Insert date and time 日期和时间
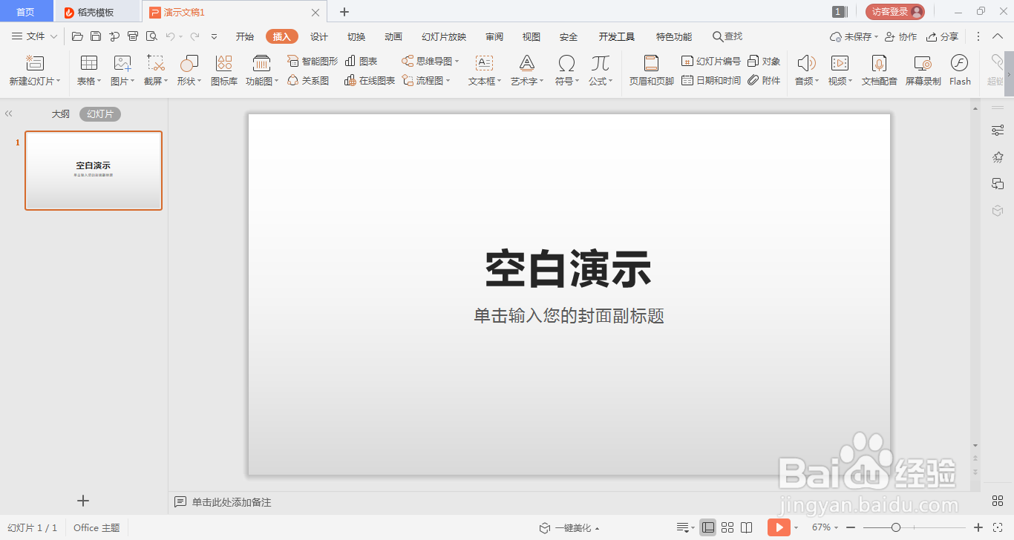 [x=710, y=80]
